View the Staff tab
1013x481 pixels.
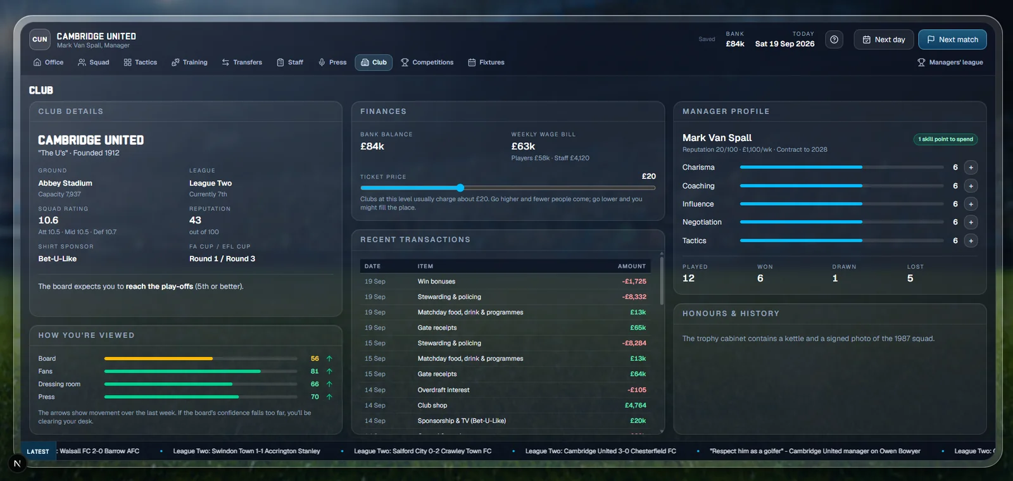(290, 63)
